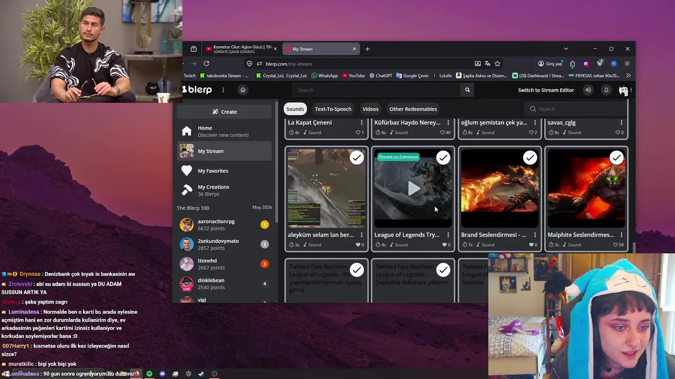Open the vertical dots menu beside Blerp logo
Viewport: 675px width, 379px height.
[223, 90]
